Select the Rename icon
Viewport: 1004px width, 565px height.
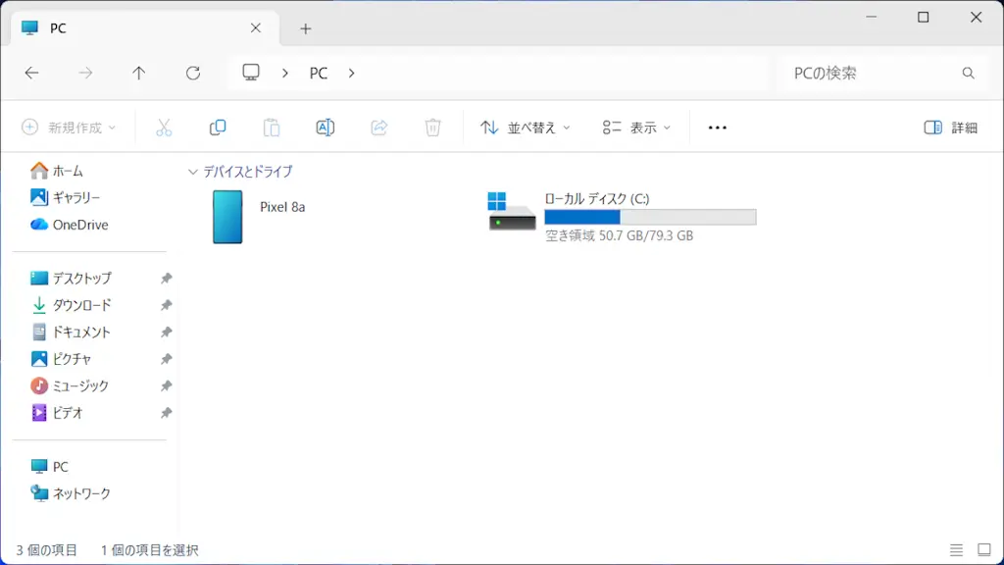click(x=326, y=127)
